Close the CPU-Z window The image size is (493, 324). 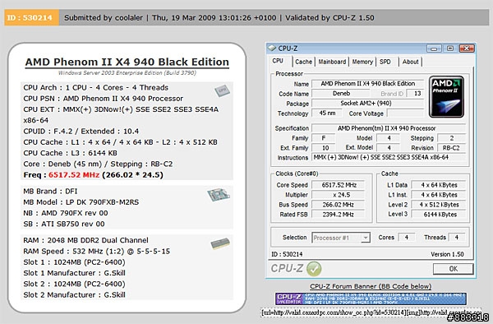[x=467, y=49]
